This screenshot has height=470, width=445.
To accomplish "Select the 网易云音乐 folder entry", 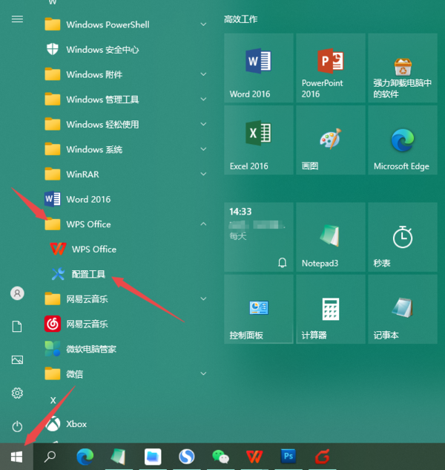I will click(x=126, y=298).
